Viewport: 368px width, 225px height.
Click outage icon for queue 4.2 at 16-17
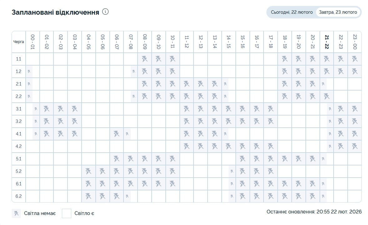257,146
